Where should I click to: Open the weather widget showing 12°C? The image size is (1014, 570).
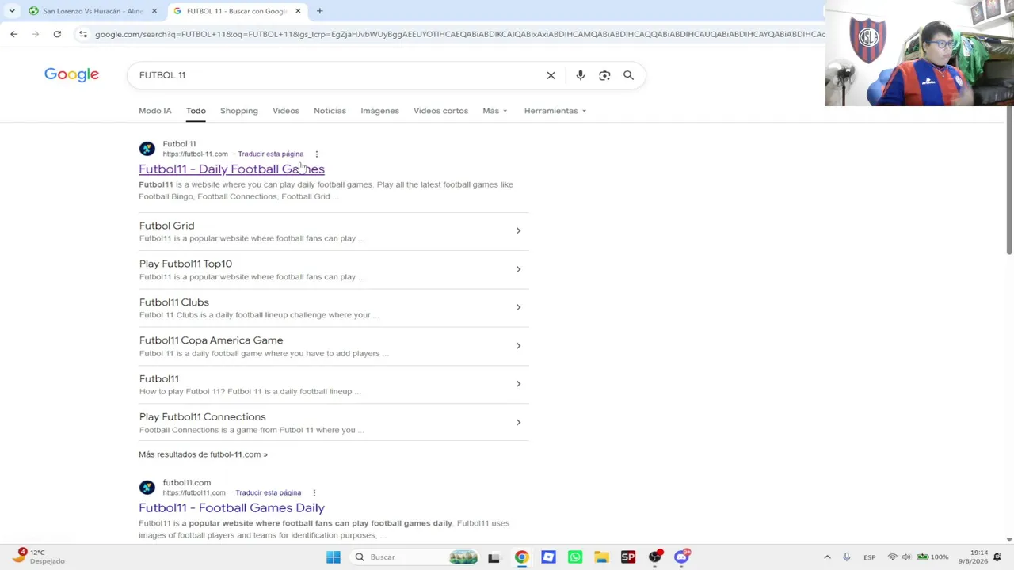coord(38,557)
